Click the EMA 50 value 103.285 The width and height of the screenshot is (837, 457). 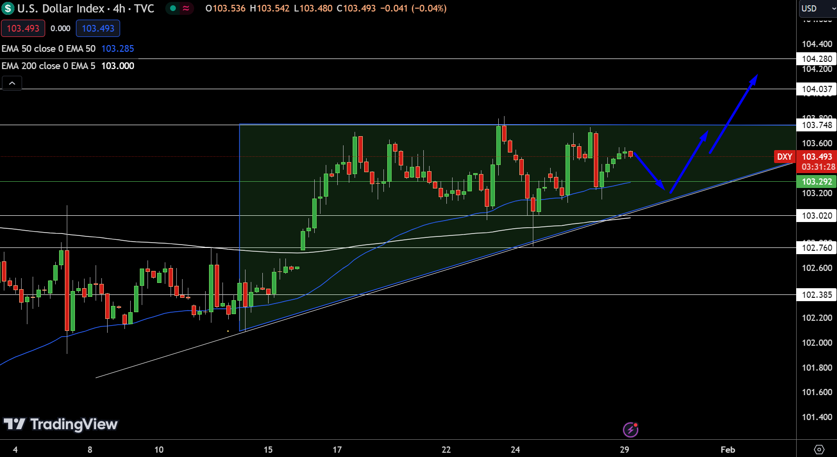[x=118, y=48]
